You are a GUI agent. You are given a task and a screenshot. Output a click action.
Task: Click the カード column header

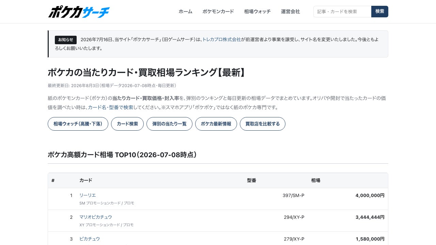tap(86, 180)
